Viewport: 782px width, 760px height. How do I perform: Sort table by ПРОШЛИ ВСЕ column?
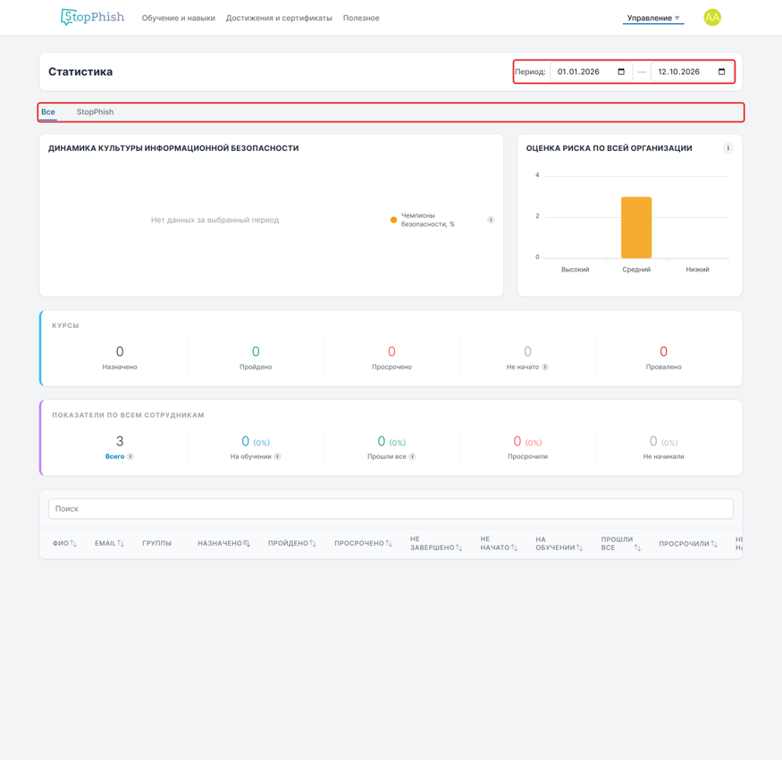pos(637,547)
